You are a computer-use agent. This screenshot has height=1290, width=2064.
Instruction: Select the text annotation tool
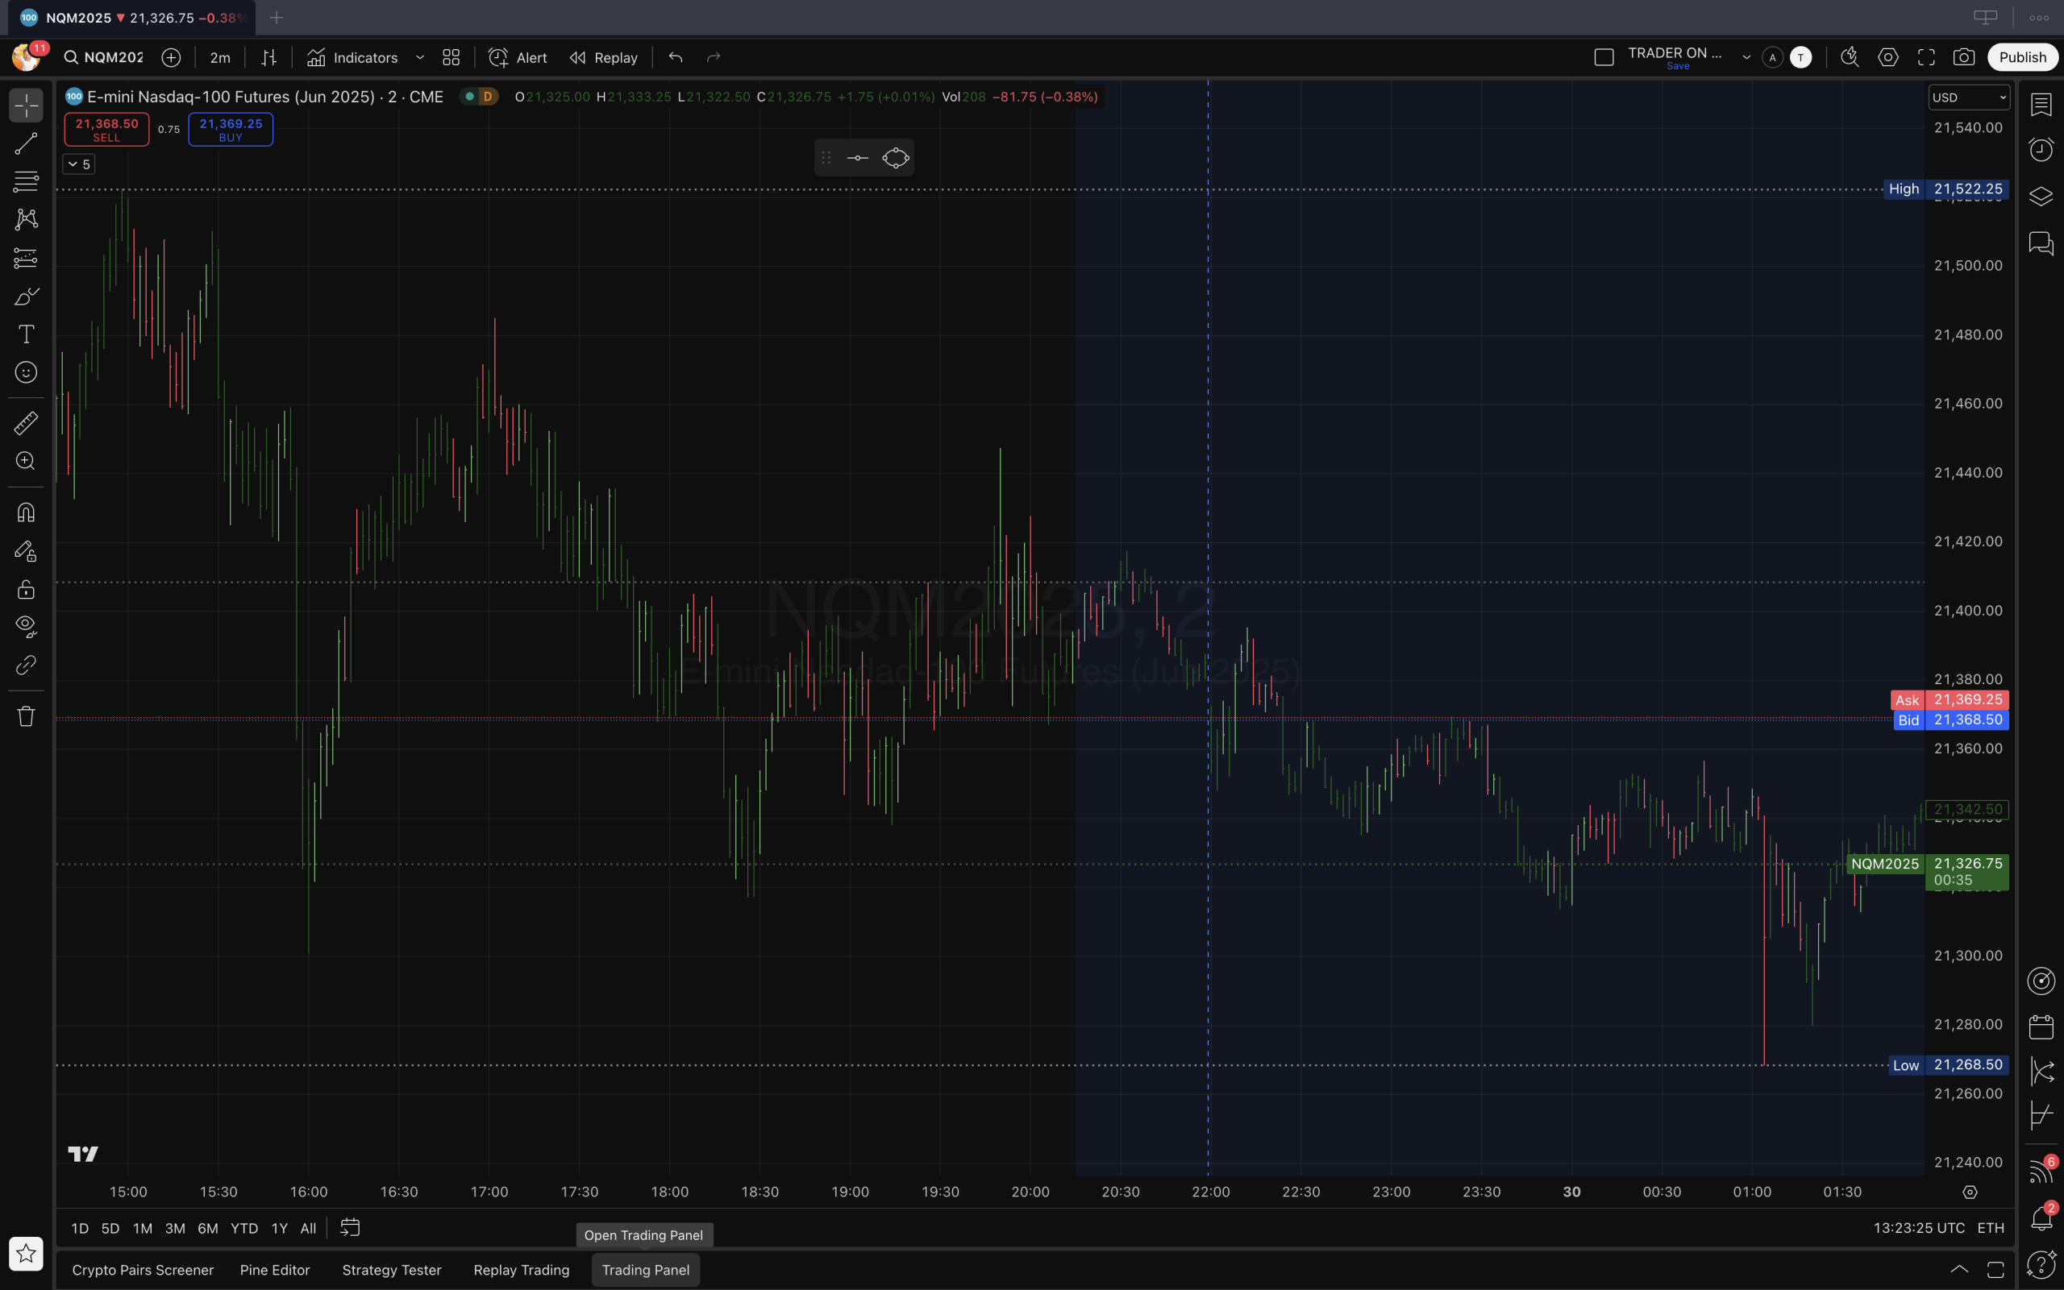pyautogui.click(x=26, y=334)
